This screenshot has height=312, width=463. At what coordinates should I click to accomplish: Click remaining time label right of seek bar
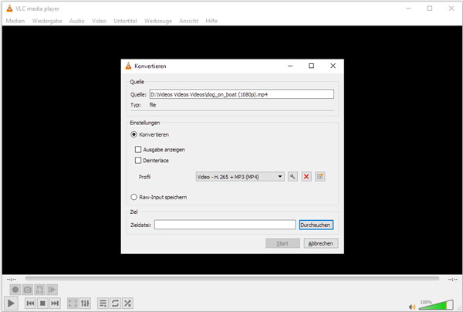453,280
